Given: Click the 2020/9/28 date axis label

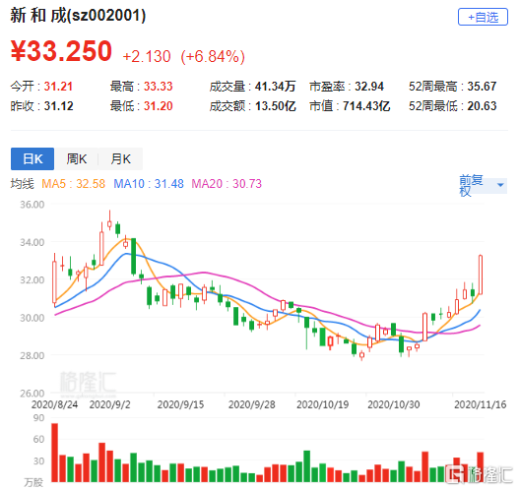Looking at the screenshot, I should 252,404.
